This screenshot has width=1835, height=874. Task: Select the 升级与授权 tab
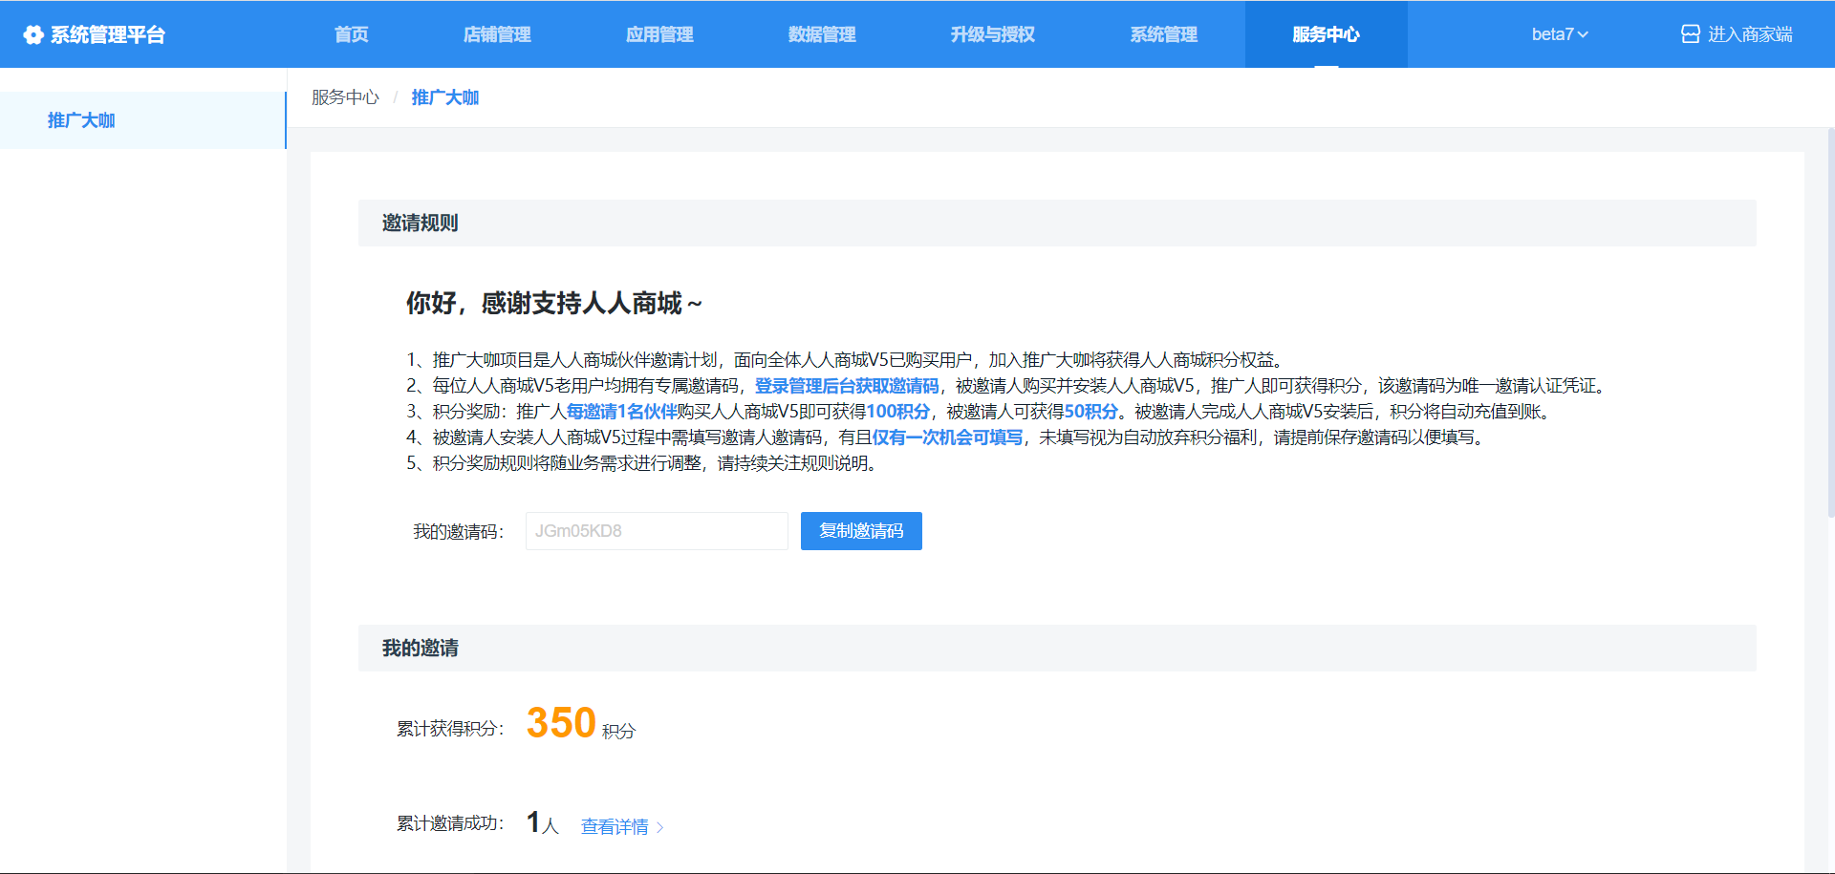tap(993, 34)
